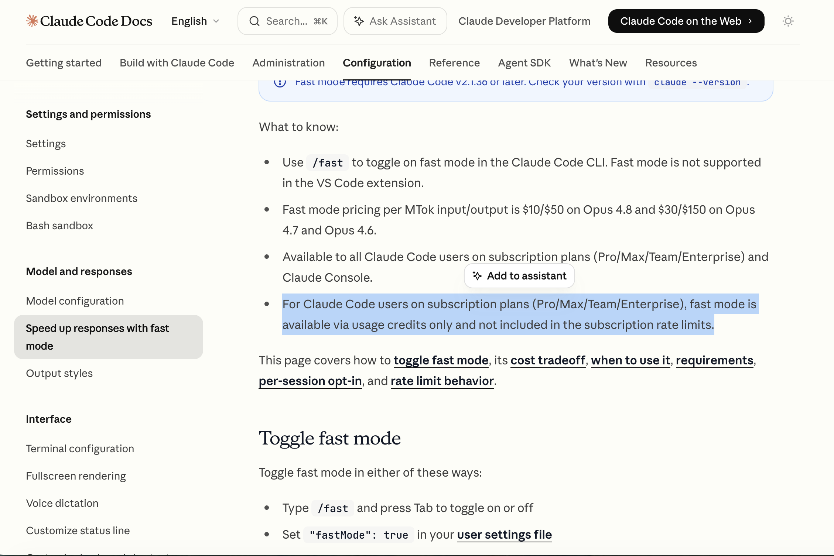Open Model configuration in the sidebar

[x=75, y=301]
